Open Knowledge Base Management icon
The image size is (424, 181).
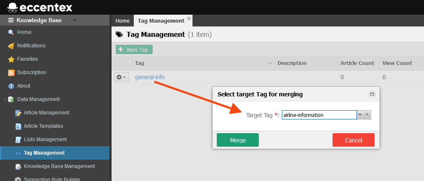[x=18, y=166]
